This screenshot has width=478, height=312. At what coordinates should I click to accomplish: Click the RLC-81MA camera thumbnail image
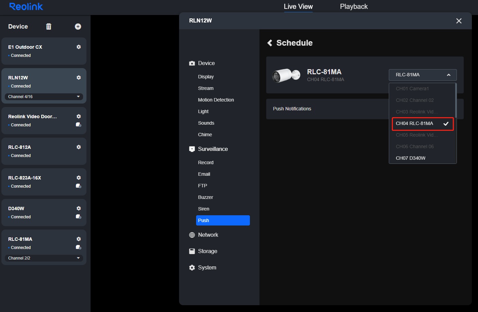click(286, 75)
